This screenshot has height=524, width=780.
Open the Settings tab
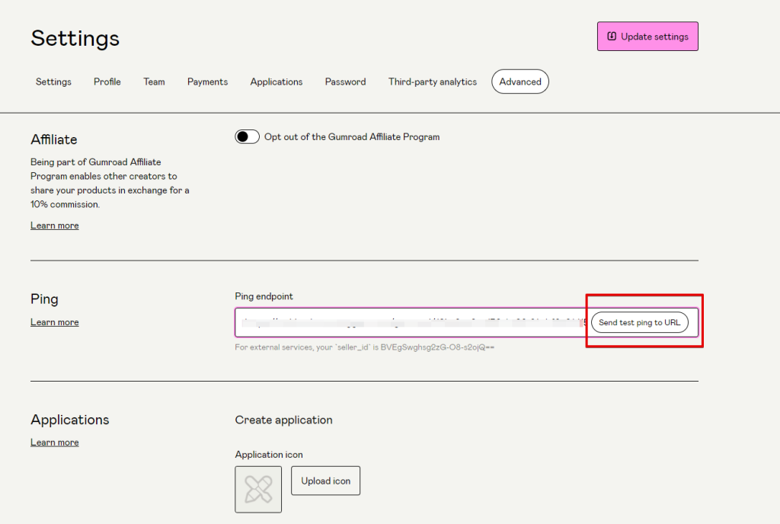[53, 81]
